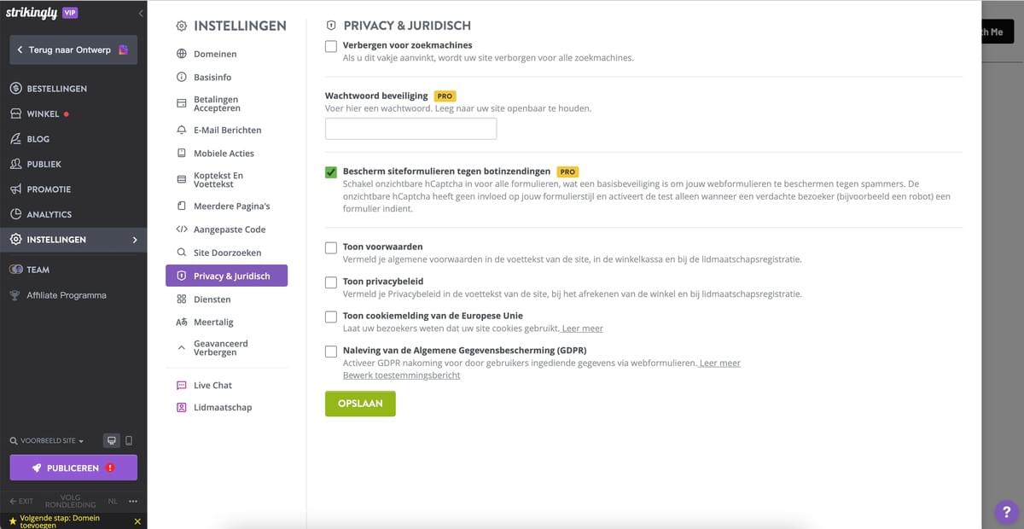The height and width of the screenshot is (529, 1024).
Task: Open the three-dot options menu near NL
Action: click(132, 501)
